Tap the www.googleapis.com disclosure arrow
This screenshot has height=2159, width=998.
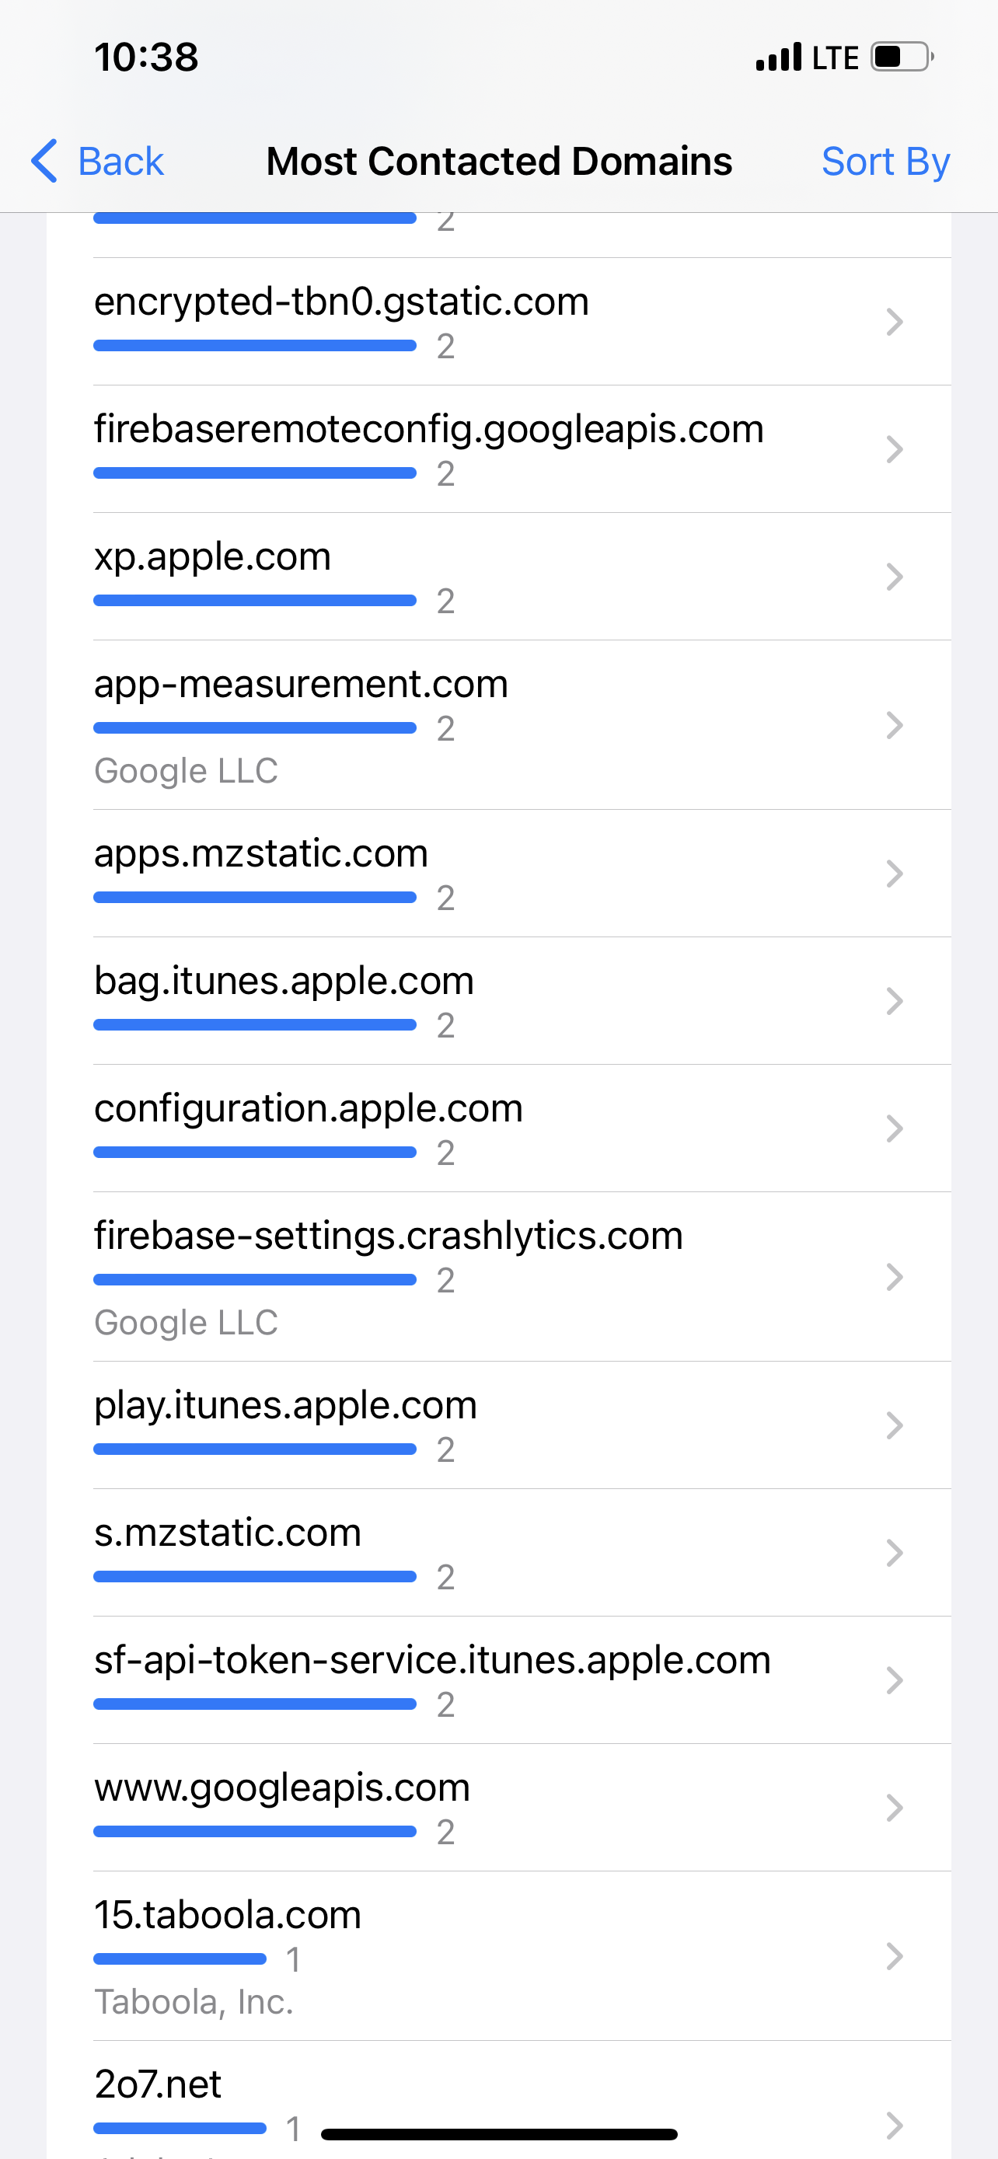click(894, 1807)
